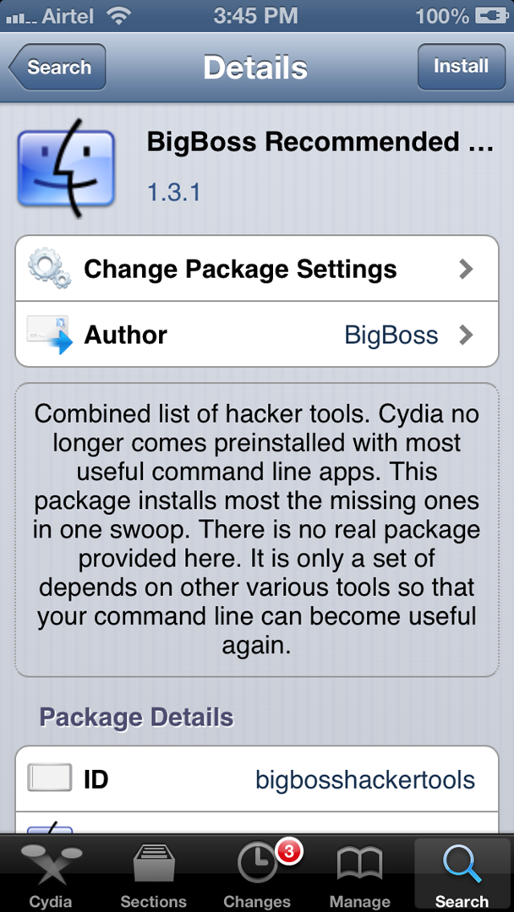This screenshot has width=514, height=912.
Task: Open the Sections tab icon
Action: (x=153, y=866)
